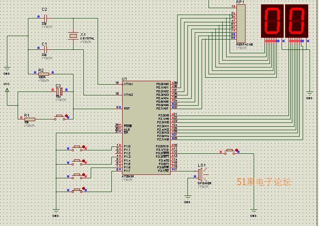Click the P0.0/AD0 pin label
This screenshot has height=226, width=319.
[163, 84]
